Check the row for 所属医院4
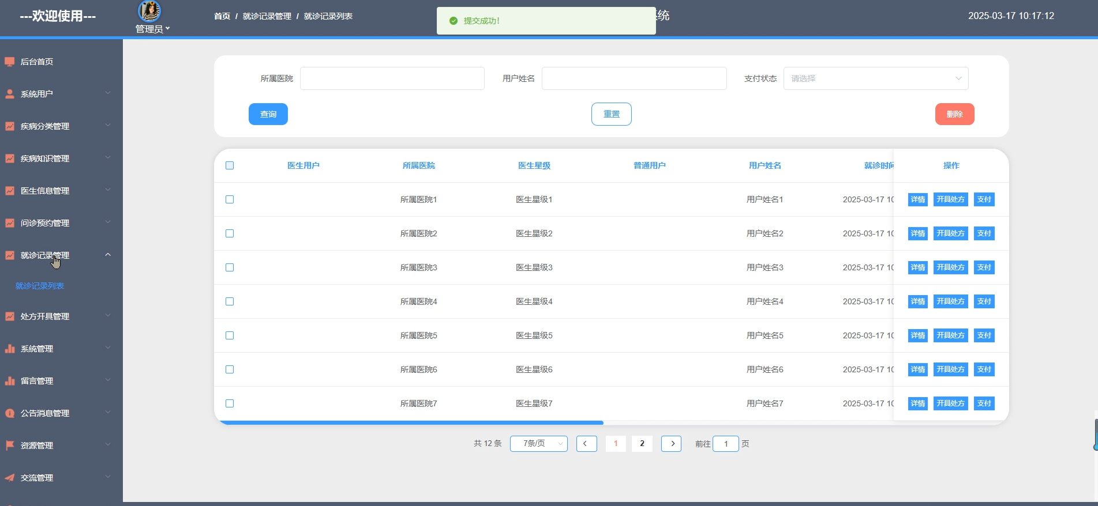 [230, 301]
